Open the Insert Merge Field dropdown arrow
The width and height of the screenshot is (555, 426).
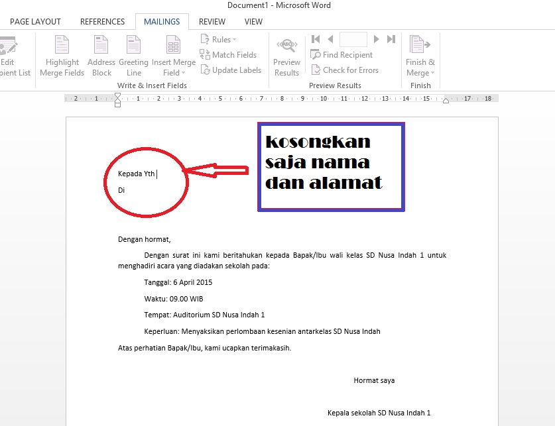(x=184, y=73)
